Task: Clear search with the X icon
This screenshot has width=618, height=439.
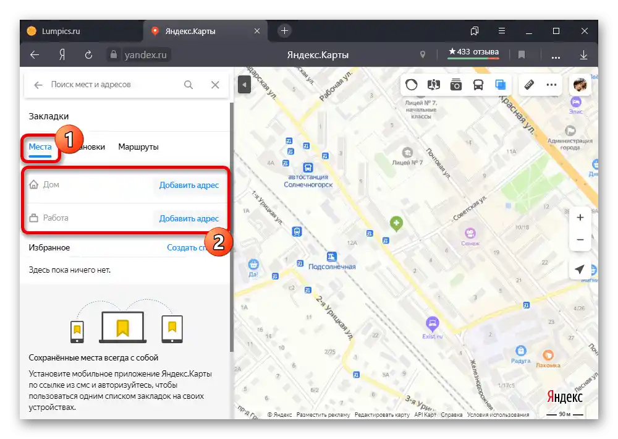Action: 215,85
